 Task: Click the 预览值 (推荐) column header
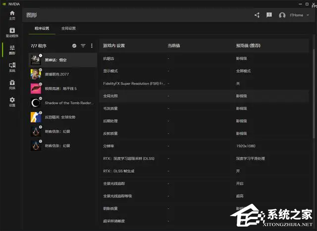pyautogui.click(x=248, y=46)
